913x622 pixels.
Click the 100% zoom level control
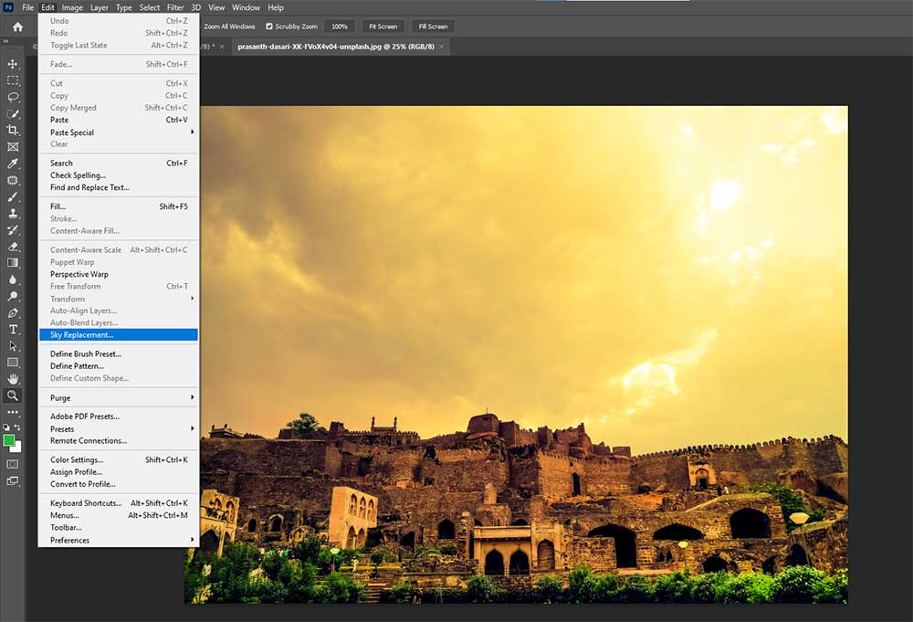(338, 26)
